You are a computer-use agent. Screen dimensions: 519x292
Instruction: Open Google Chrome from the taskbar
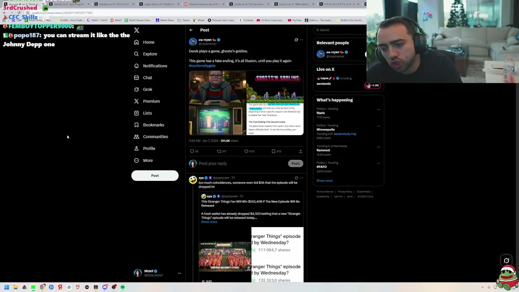(42, 287)
